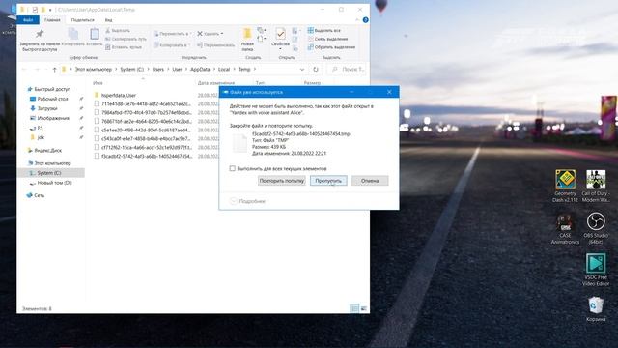
Task: Click the Вырезать scissors item
Action: (118, 30)
